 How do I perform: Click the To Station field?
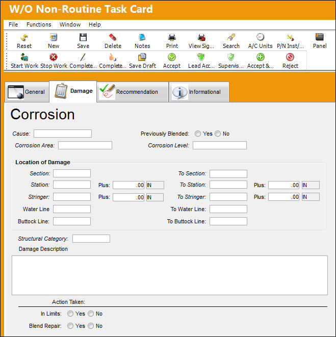tap(228, 185)
